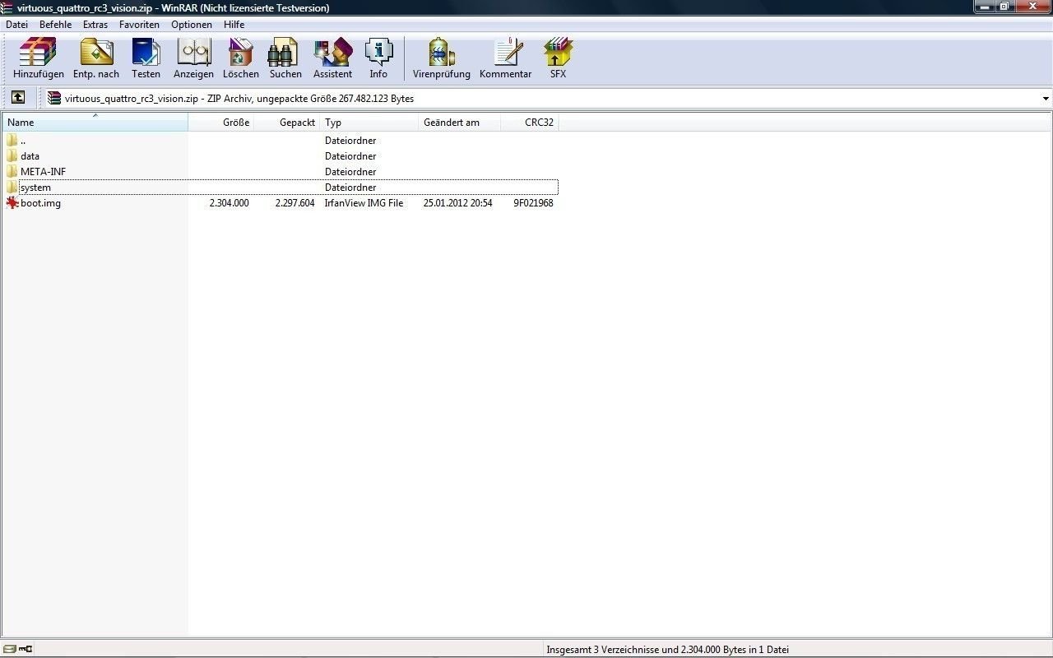Select the META-INF folder name
This screenshot has width=1053, height=658.
[x=43, y=171]
